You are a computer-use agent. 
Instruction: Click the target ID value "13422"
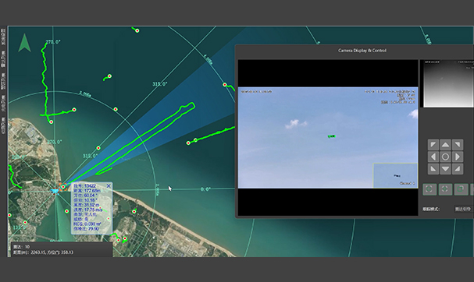tap(90, 185)
